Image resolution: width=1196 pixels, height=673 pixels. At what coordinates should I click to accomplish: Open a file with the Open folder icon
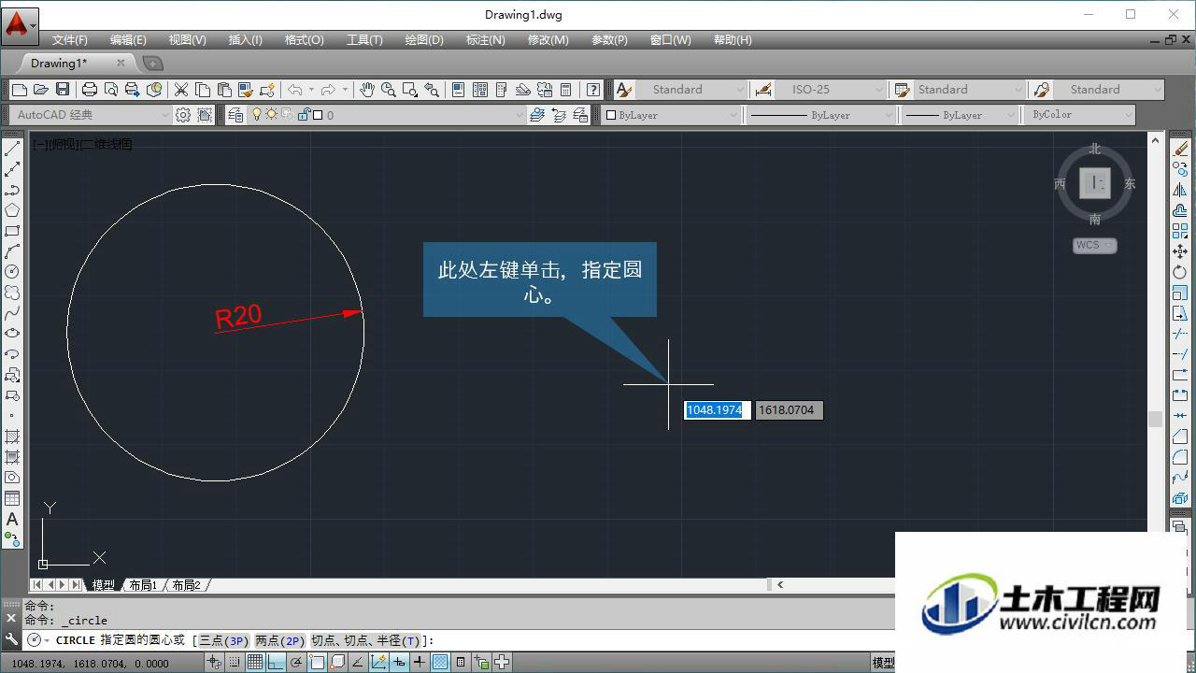[40, 90]
